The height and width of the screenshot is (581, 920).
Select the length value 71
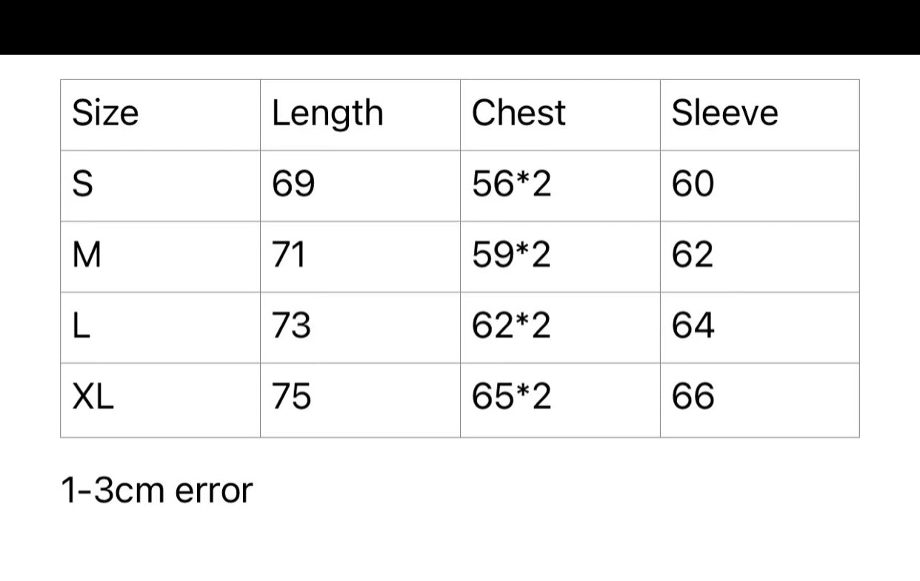[x=290, y=256]
